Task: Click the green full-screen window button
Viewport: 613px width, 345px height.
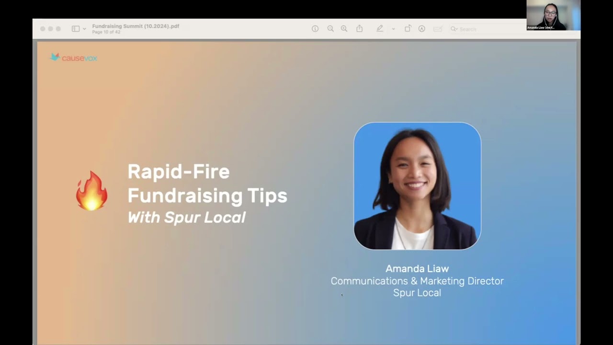Action: (58, 29)
